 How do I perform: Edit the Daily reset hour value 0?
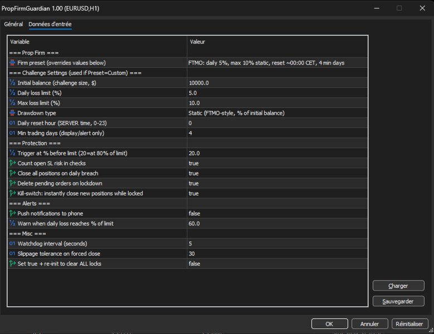click(277, 123)
